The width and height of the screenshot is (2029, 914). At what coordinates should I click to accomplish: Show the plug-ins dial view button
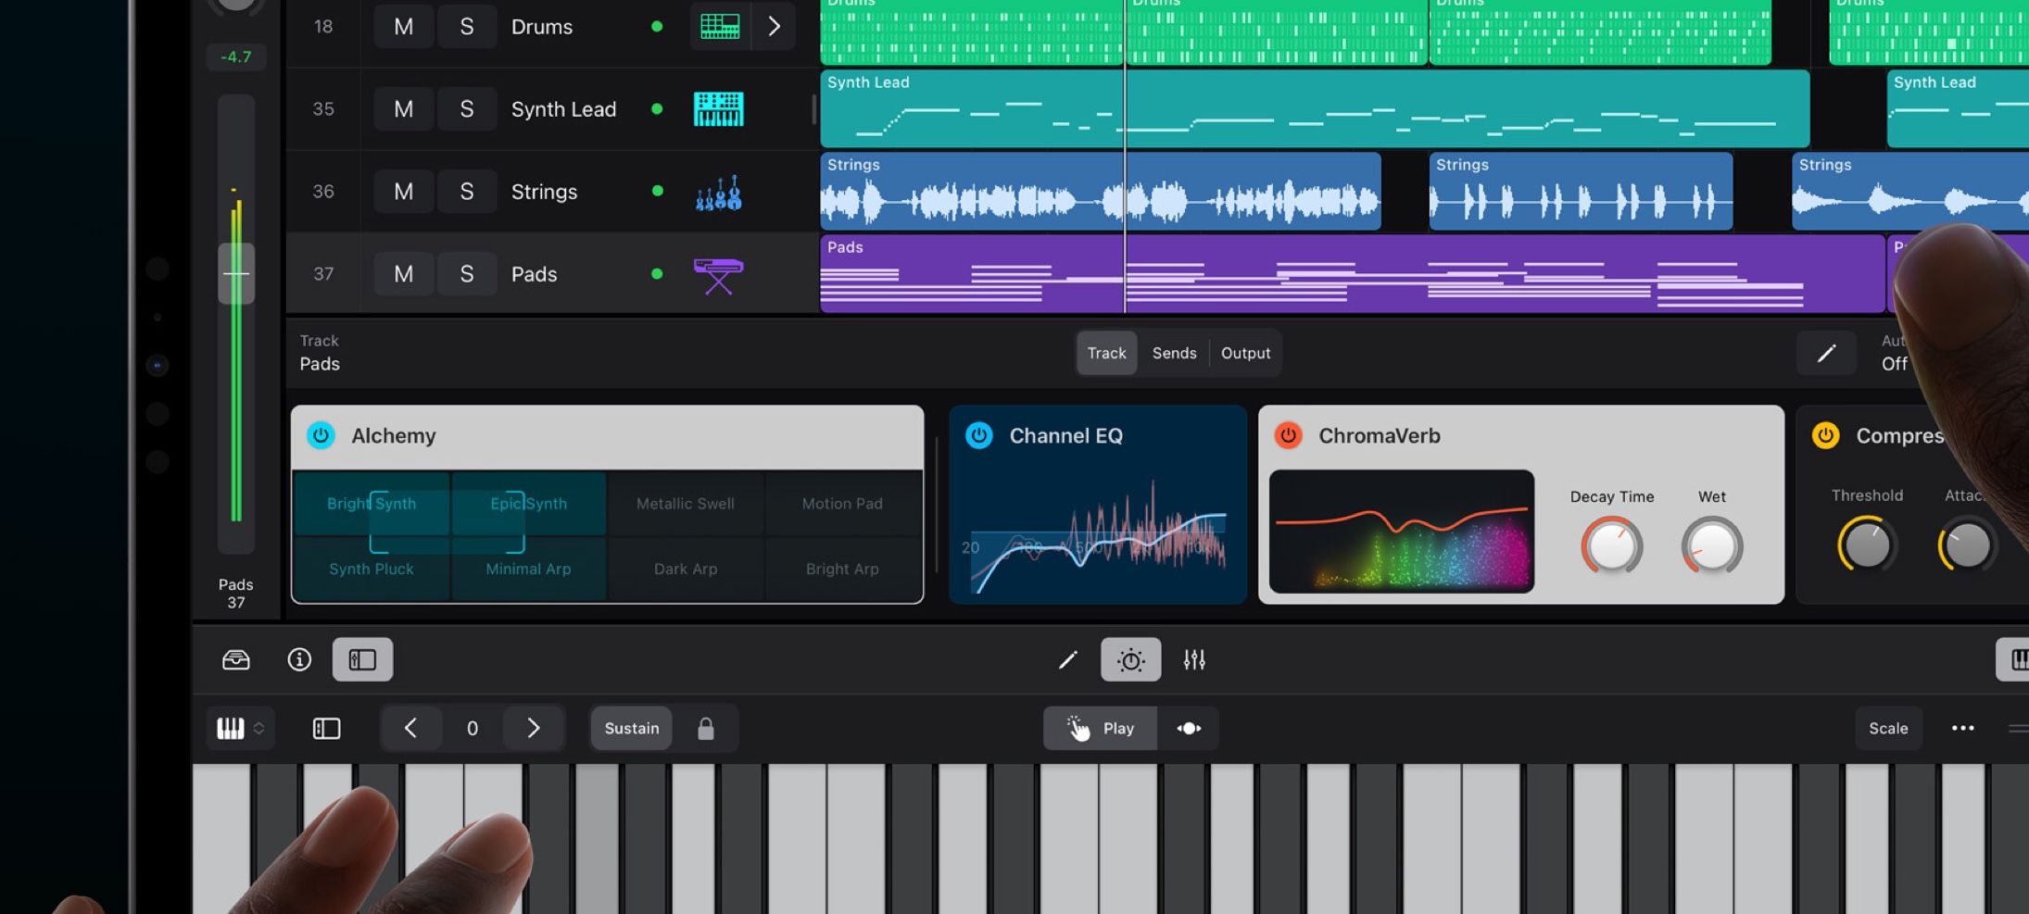[1130, 659]
